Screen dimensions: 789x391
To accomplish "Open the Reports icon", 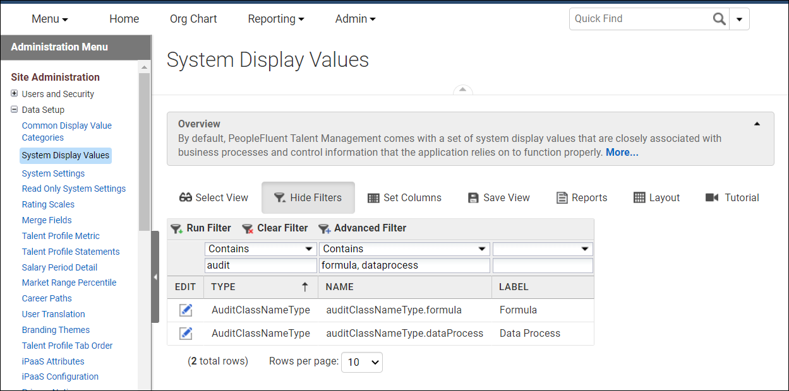I will tap(561, 197).
